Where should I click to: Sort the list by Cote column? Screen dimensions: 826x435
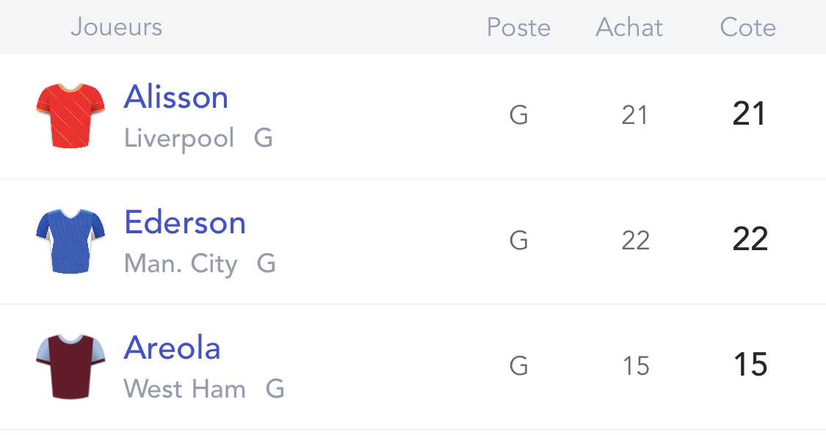748,27
